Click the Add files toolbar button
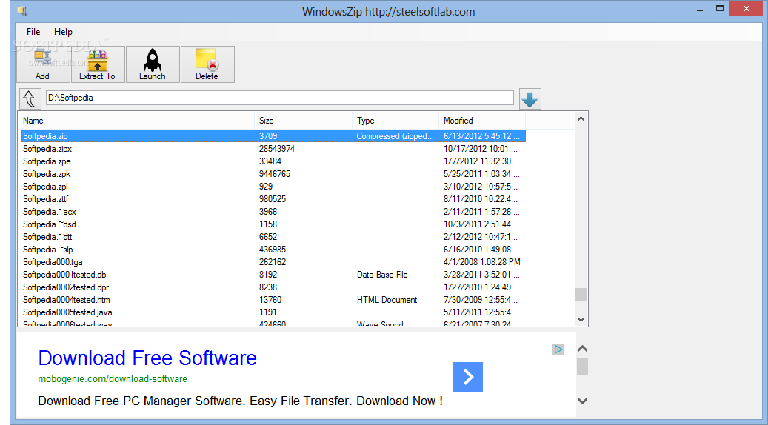Screen dimensions: 768x425 click(43, 64)
